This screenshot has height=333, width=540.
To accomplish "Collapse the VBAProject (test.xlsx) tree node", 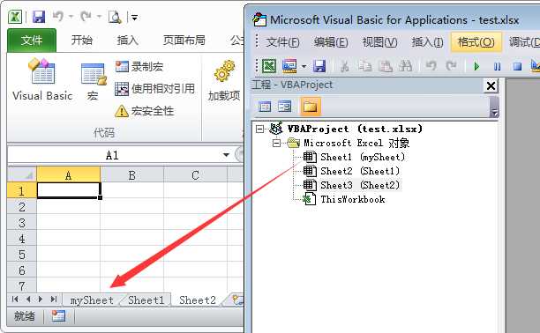I will pyautogui.click(x=259, y=129).
